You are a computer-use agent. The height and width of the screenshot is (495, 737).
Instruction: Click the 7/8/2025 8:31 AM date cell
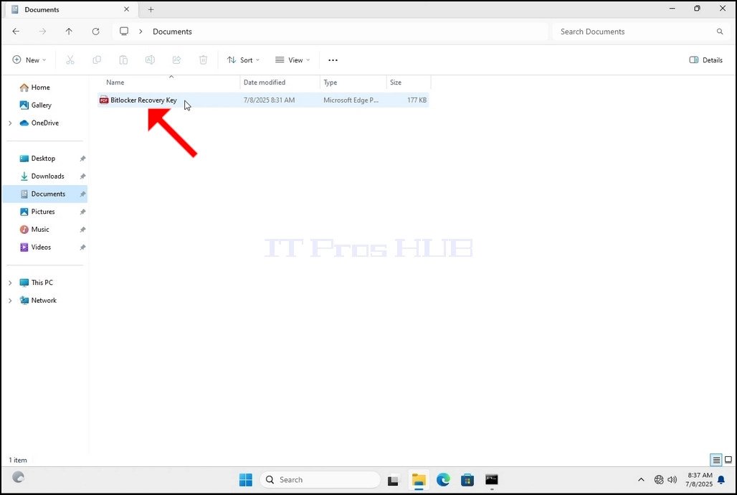270,100
